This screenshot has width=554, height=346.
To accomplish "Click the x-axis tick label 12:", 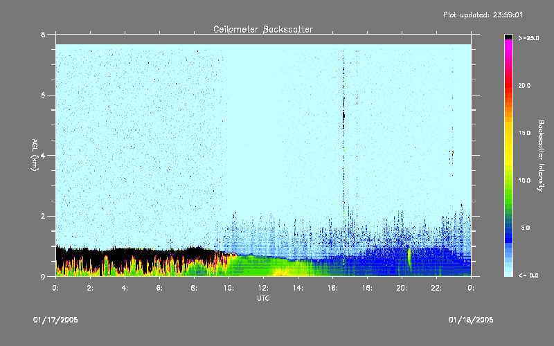I will point(263,288).
